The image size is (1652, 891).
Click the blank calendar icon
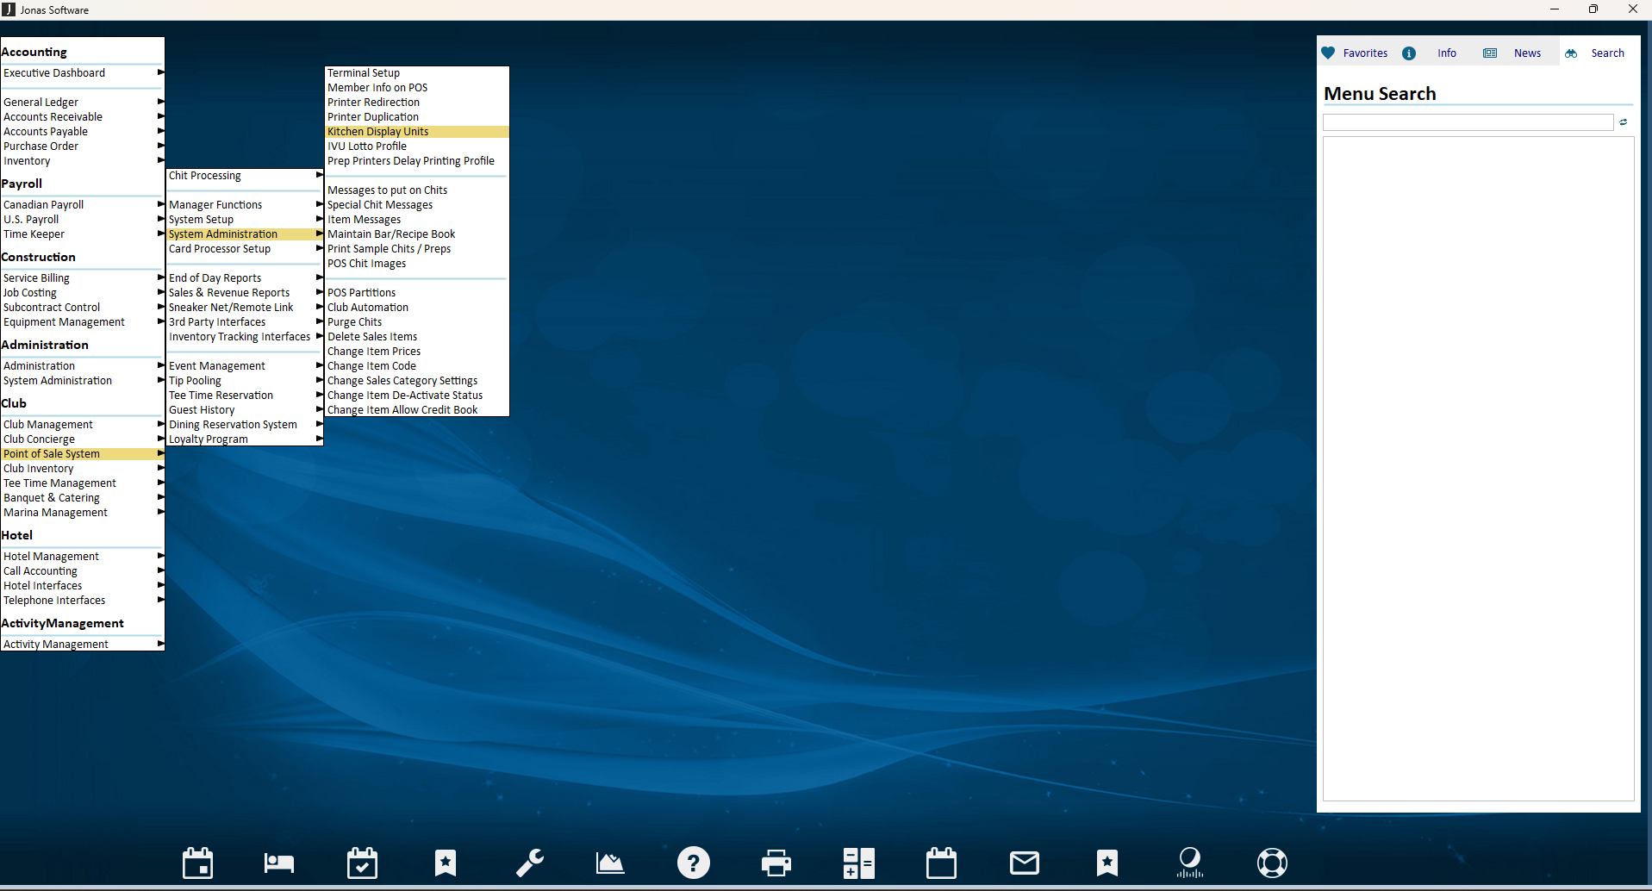tap(941, 863)
